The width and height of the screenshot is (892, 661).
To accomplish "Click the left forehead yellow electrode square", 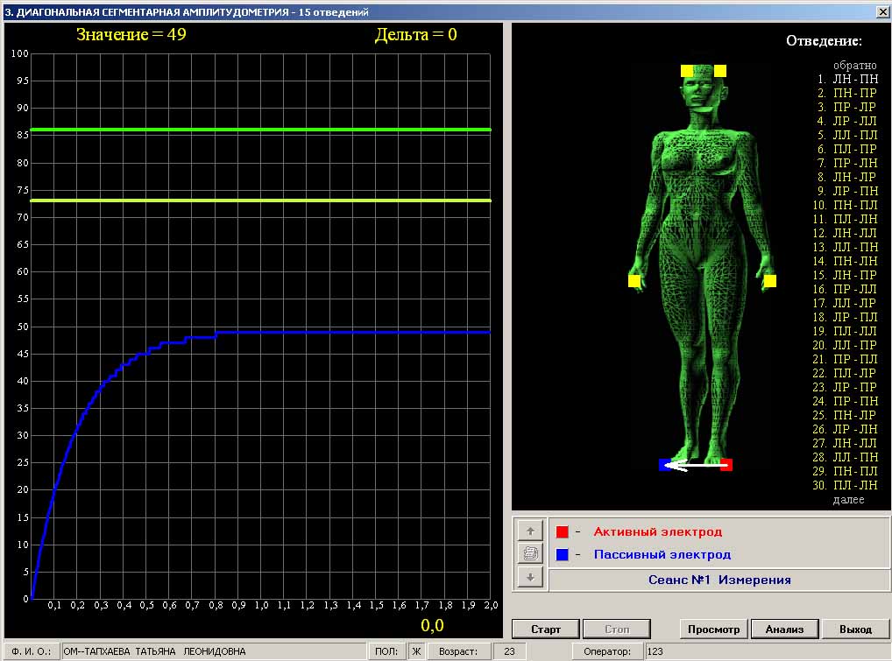I will [687, 70].
